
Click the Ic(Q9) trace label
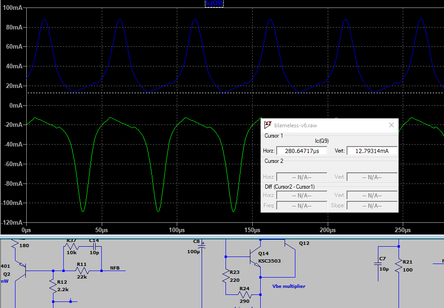tap(214, 3)
